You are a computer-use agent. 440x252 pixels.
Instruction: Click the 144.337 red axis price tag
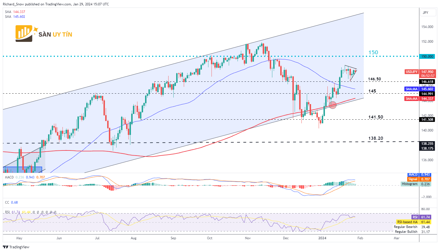[427, 99]
